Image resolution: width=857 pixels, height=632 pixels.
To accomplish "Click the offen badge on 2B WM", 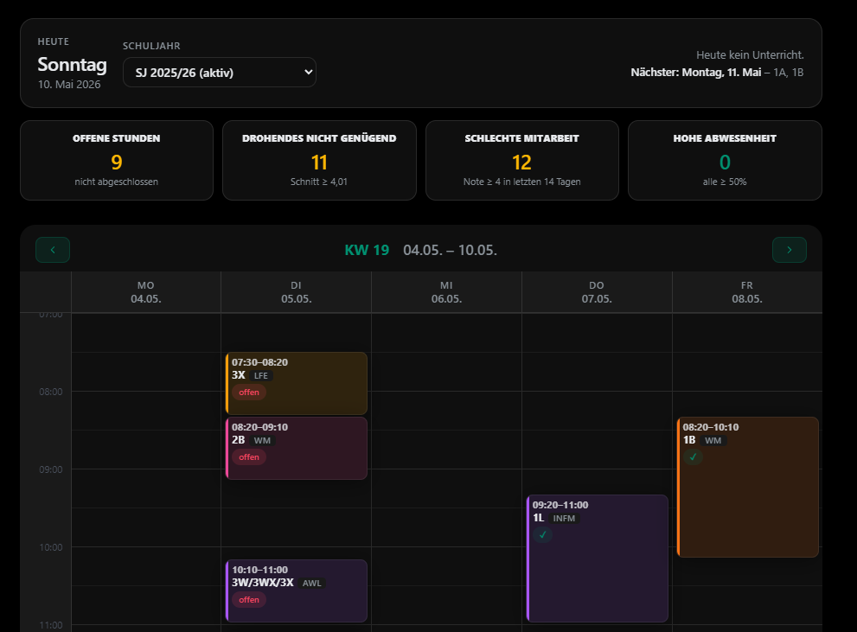I will 249,457.
